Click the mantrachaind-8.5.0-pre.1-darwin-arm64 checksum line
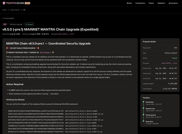This screenshot has height=134, width=182. coord(52,117)
